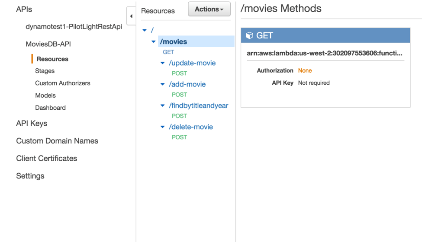Toggle the /findbytitleandyear expander arrow

point(163,105)
